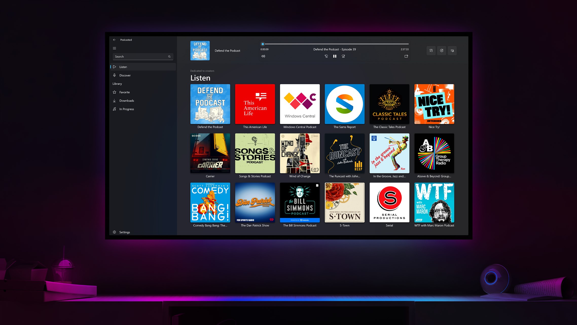Skip back 10 seconds
Screen dimensions: 577x325
coord(326,56)
